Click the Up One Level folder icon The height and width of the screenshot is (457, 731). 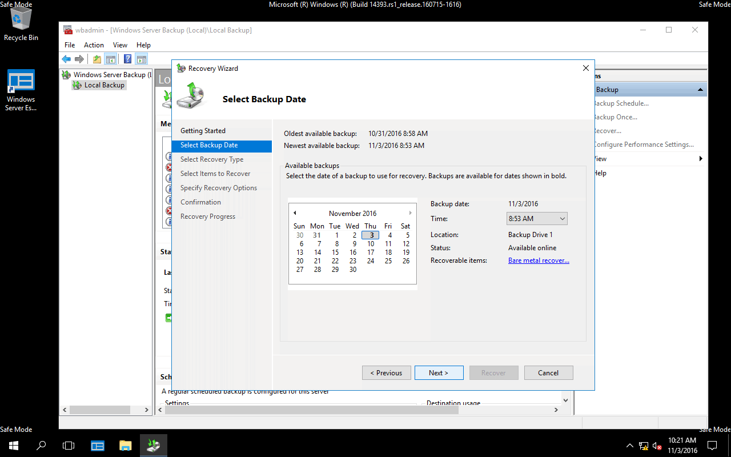(x=97, y=59)
